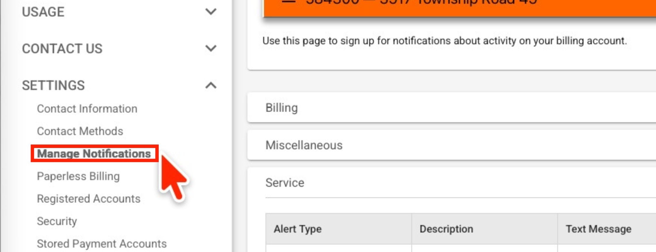The width and height of the screenshot is (656, 252).
Task: Open Paperless Billing page
Action: click(78, 176)
